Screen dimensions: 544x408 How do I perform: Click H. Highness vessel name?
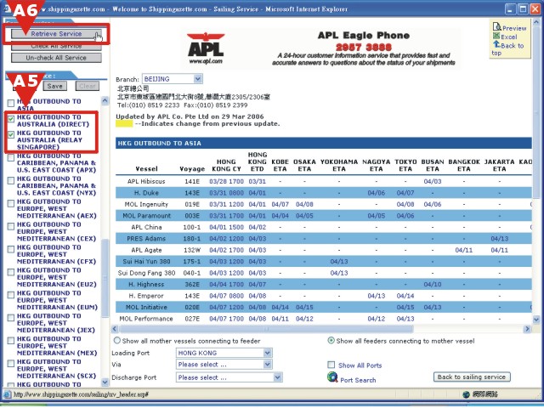(146, 284)
